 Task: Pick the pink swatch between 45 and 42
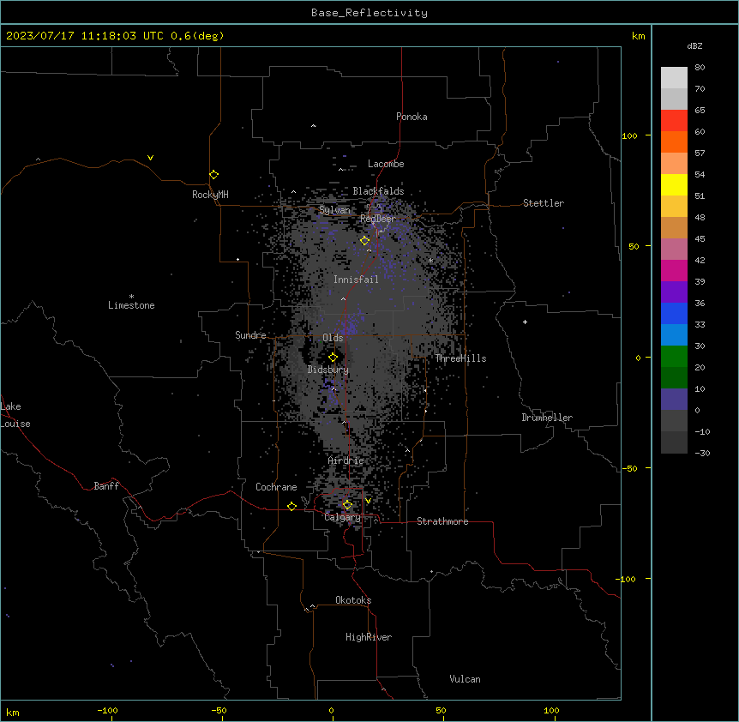click(x=674, y=250)
